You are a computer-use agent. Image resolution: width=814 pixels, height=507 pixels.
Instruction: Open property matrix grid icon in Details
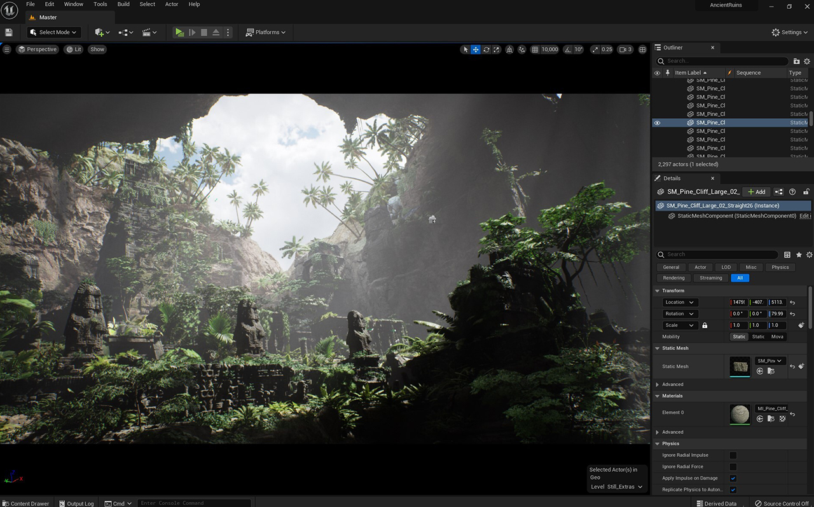(787, 255)
